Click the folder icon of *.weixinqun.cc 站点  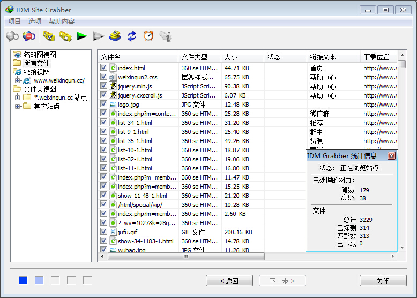[27, 98]
